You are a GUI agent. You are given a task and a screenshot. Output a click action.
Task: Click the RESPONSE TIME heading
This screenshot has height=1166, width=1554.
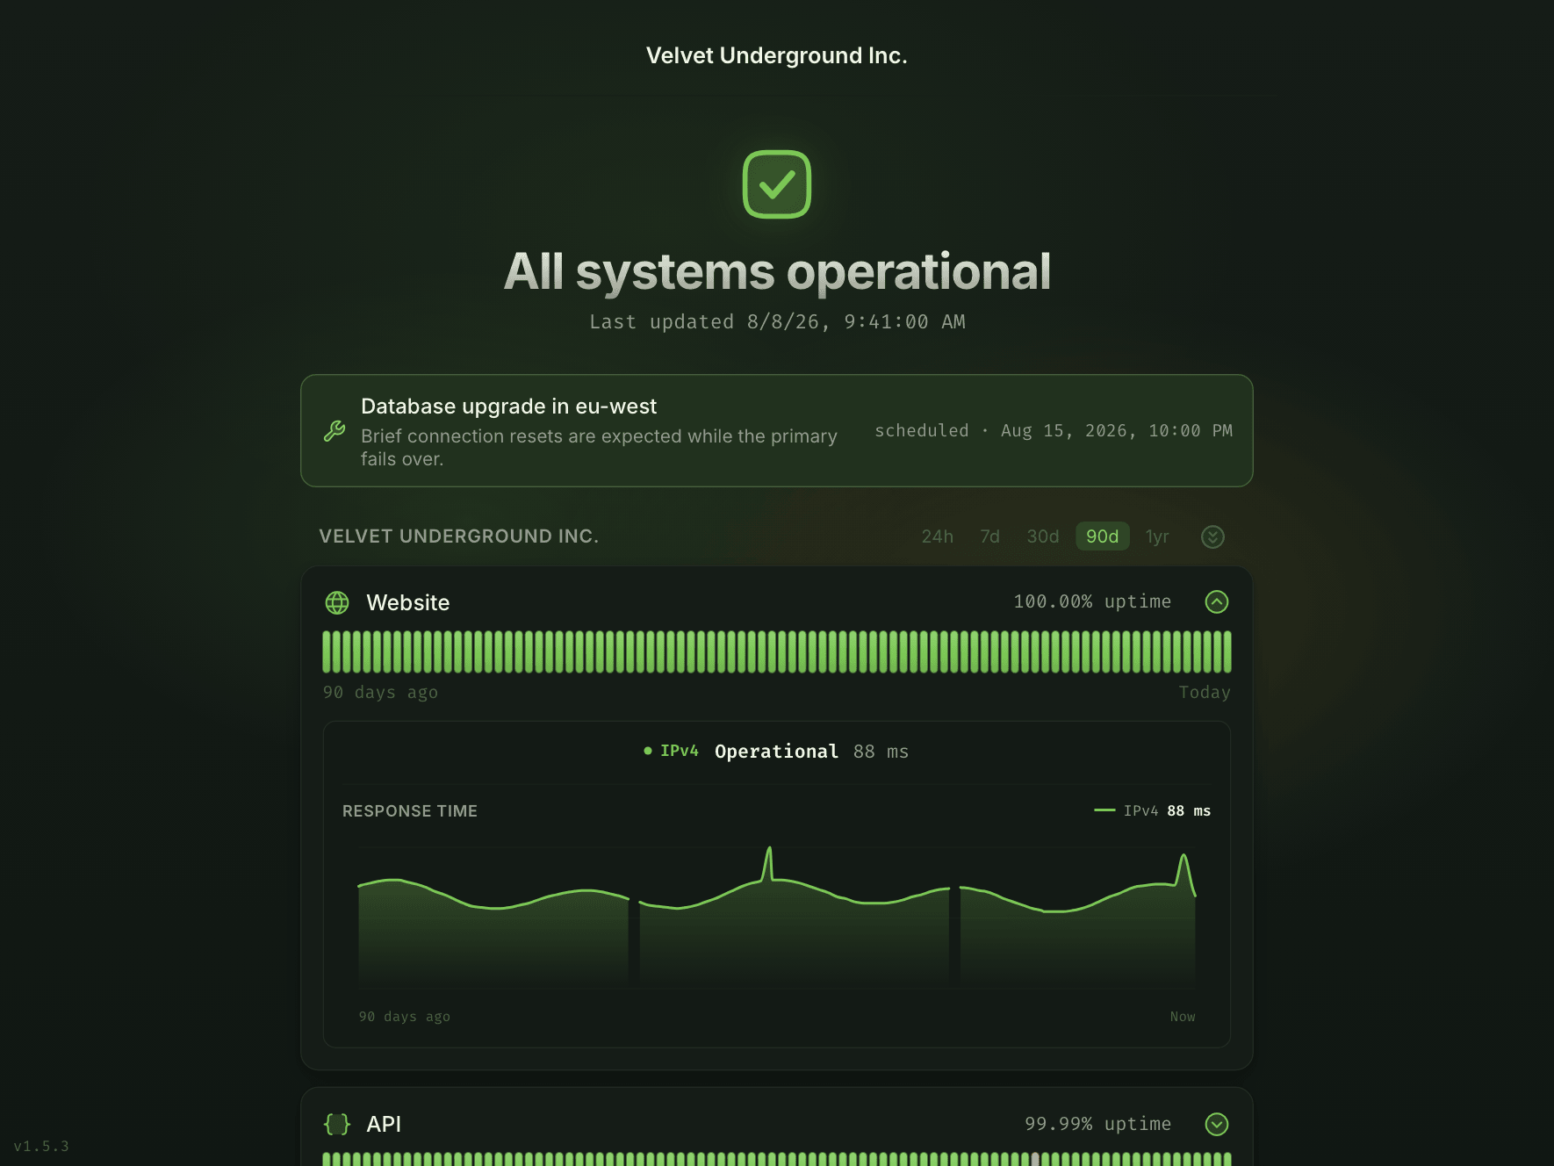[x=410, y=811]
